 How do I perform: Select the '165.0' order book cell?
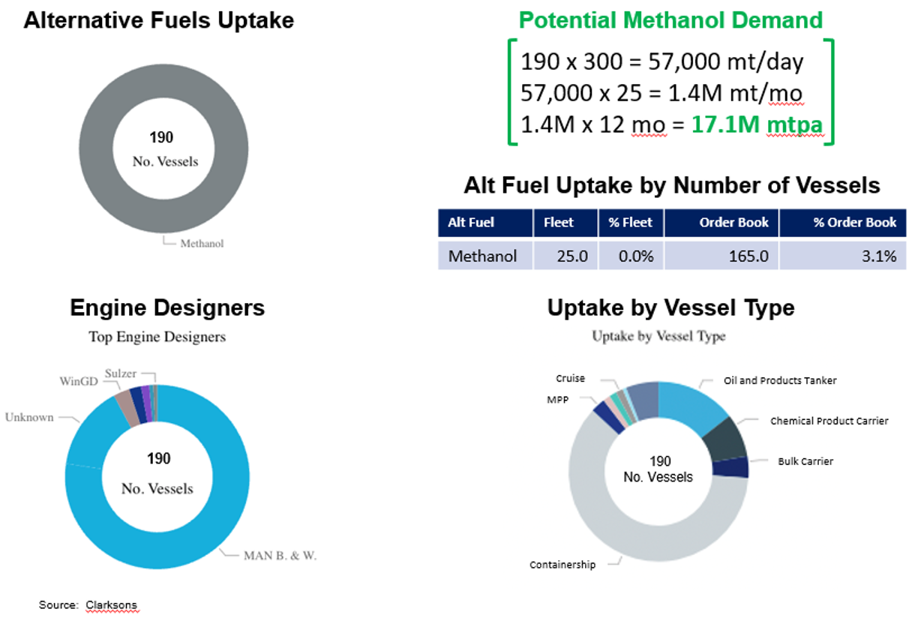point(721,256)
